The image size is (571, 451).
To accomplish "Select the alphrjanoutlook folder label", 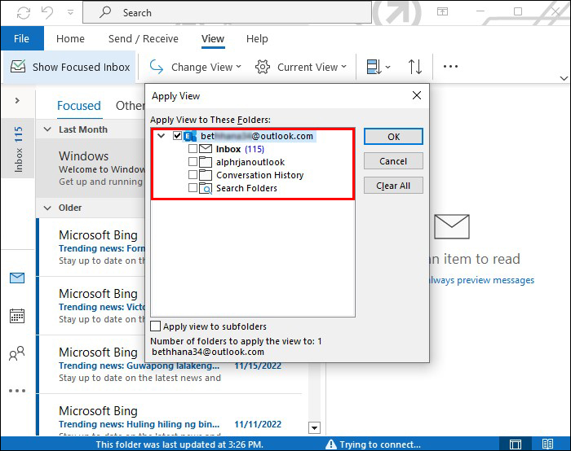I will click(250, 162).
